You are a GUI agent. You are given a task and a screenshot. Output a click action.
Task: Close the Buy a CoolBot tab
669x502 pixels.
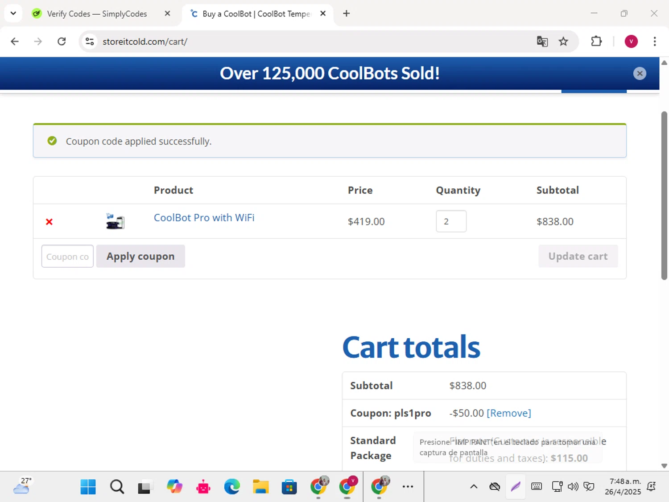(x=323, y=13)
